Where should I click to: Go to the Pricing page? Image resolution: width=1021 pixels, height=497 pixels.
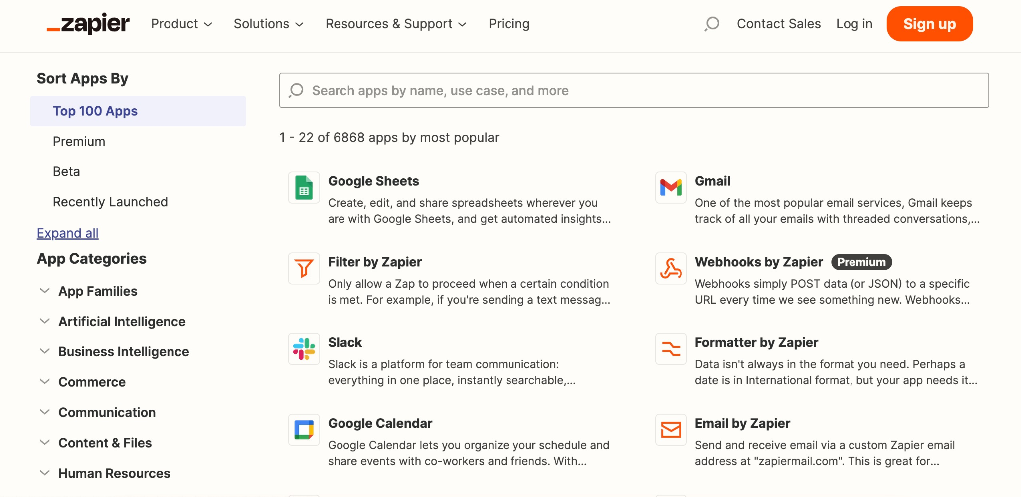pos(509,24)
